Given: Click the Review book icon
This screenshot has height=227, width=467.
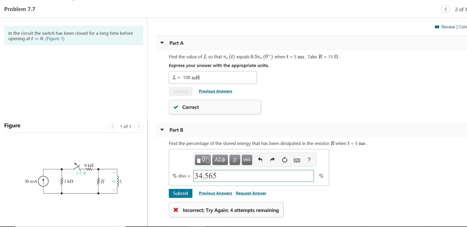Looking at the screenshot, I should coord(437,27).
